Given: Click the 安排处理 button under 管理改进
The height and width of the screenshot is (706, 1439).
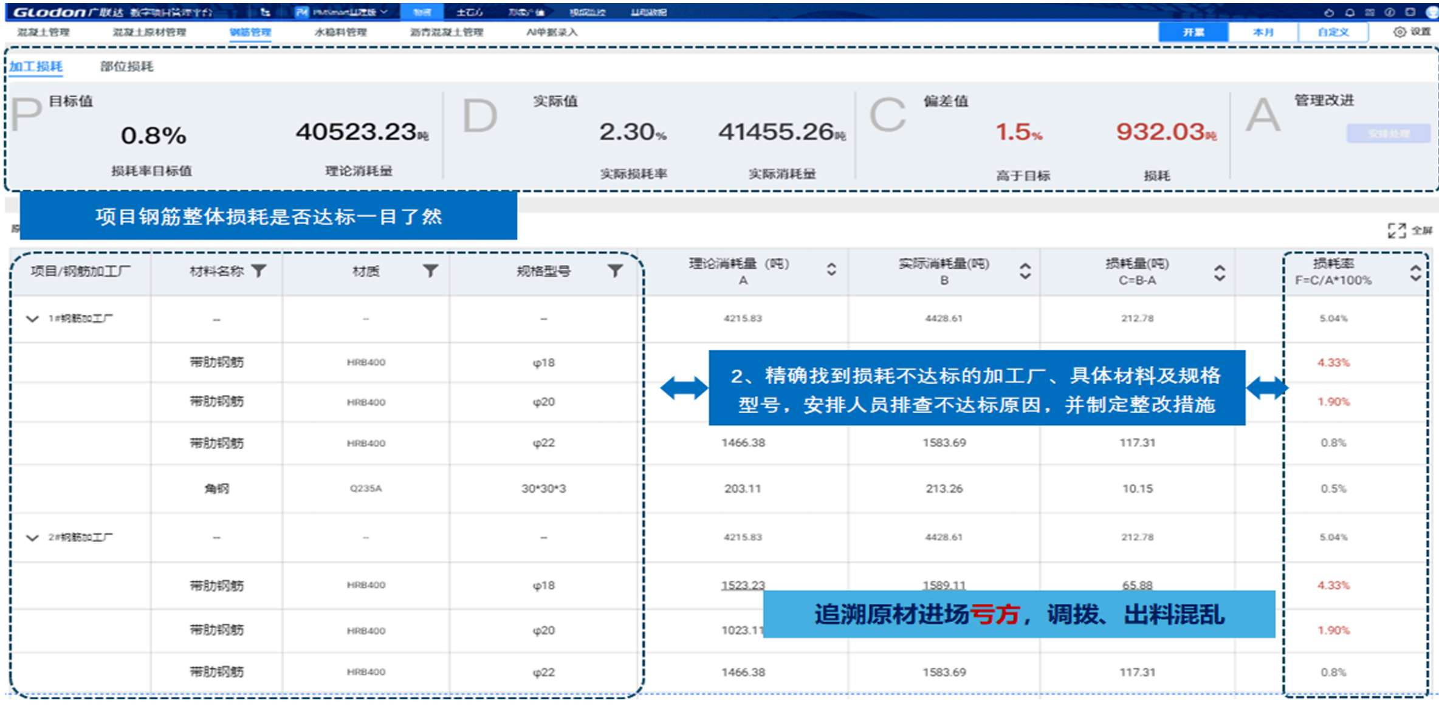Looking at the screenshot, I should (1388, 134).
